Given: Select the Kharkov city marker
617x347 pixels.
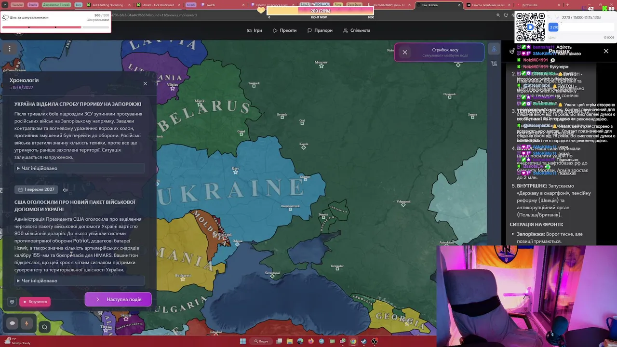Looking at the screenshot, I should [305, 179].
